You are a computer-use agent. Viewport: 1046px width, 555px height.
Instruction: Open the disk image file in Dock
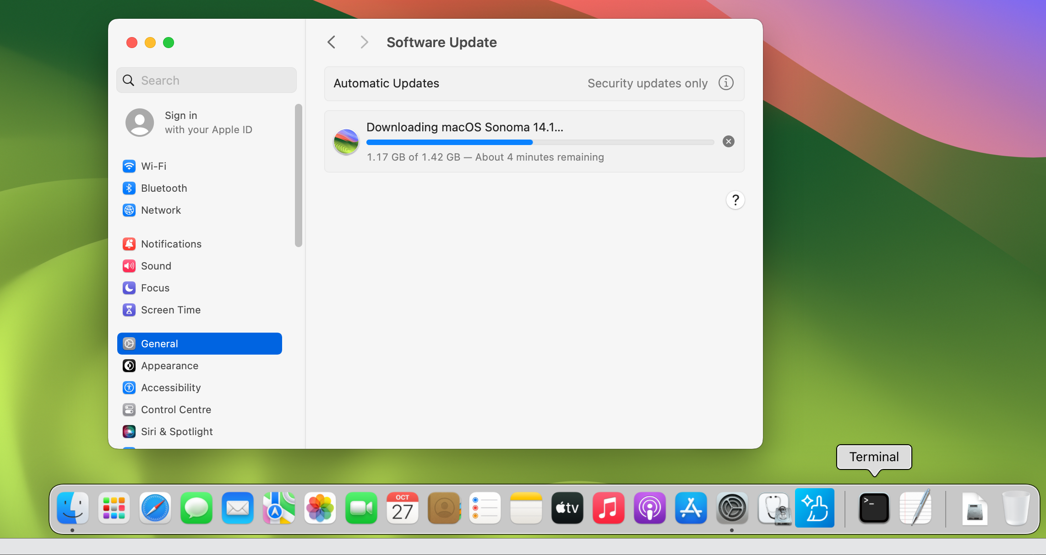[x=975, y=508]
